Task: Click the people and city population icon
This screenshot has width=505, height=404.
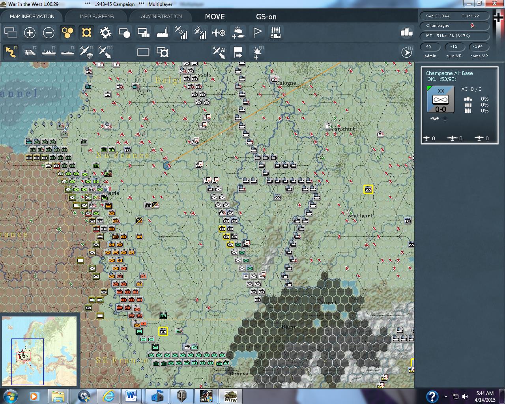Action: [x=276, y=33]
